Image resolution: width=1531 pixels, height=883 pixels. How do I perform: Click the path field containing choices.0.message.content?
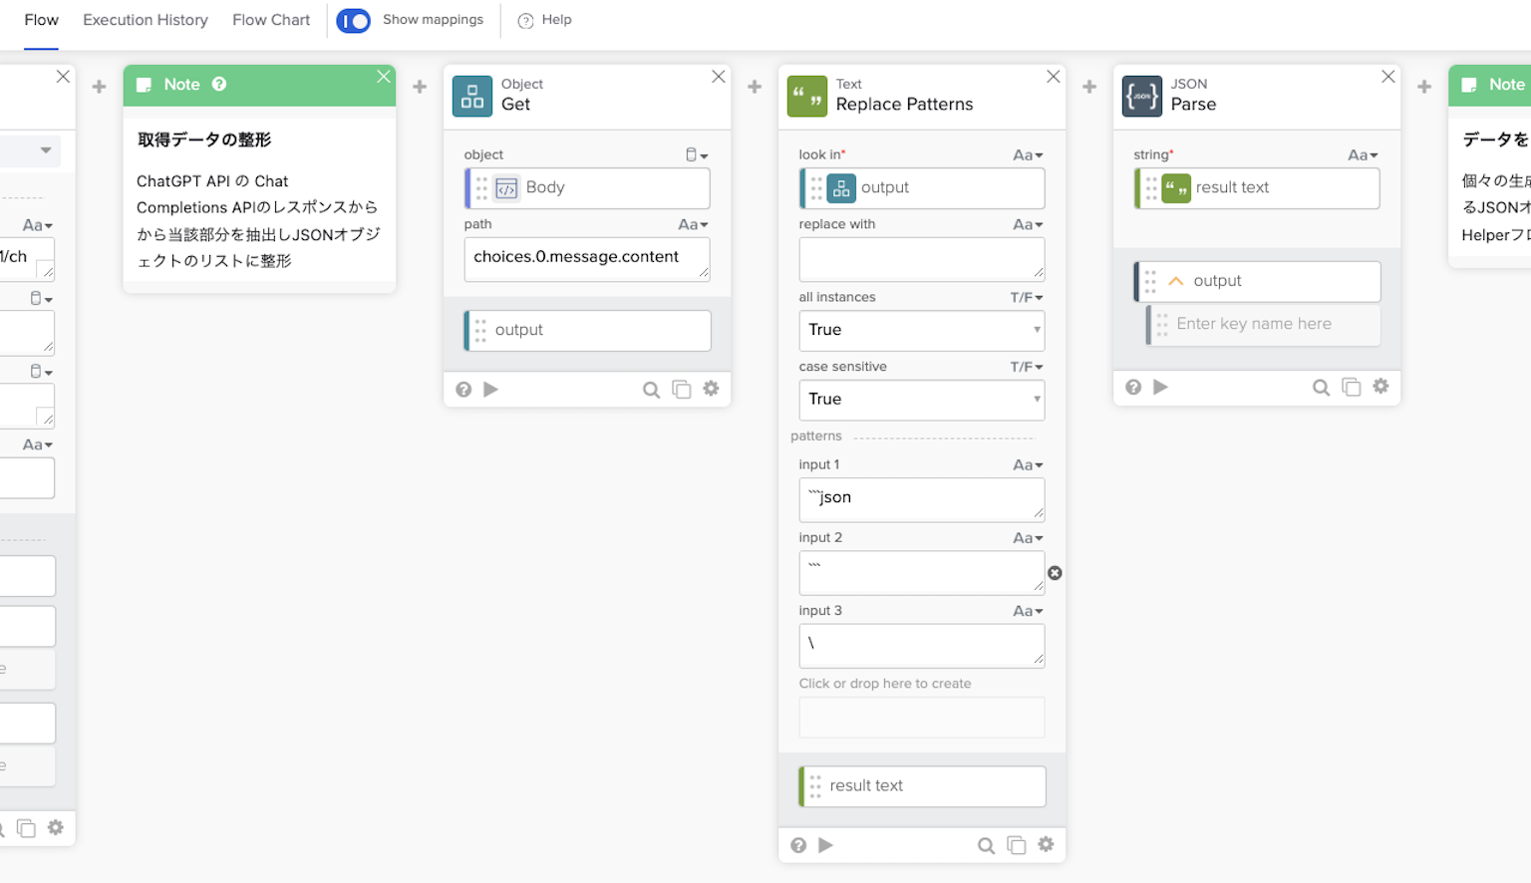tap(586, 258)
